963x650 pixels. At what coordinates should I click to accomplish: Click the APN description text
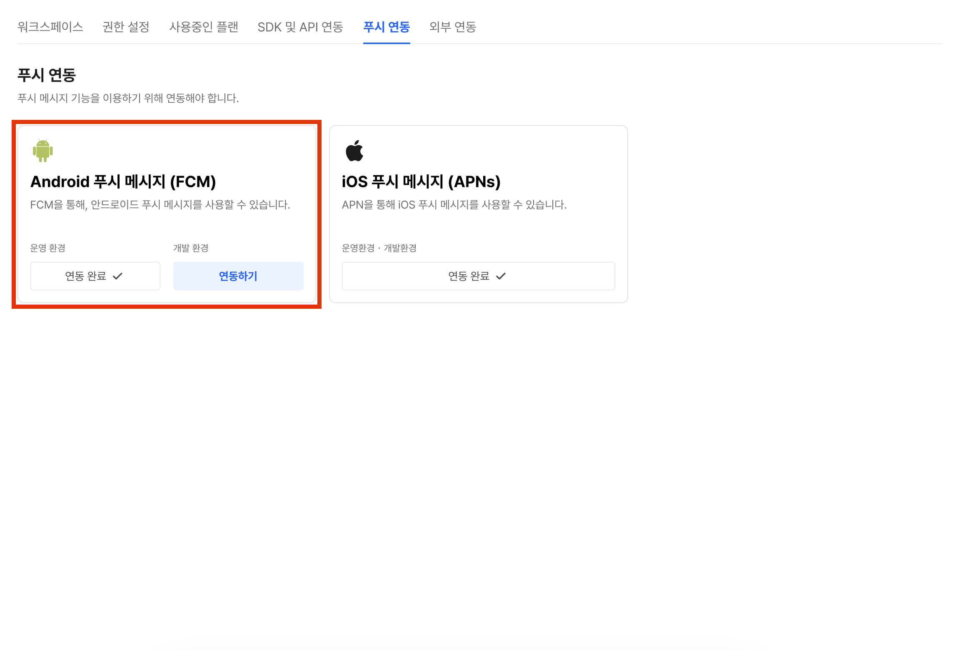pyautogui.click(x=454, y=205)
